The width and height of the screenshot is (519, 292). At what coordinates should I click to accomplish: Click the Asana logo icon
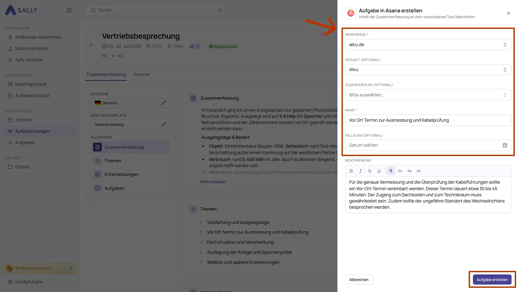click(351, 13)
